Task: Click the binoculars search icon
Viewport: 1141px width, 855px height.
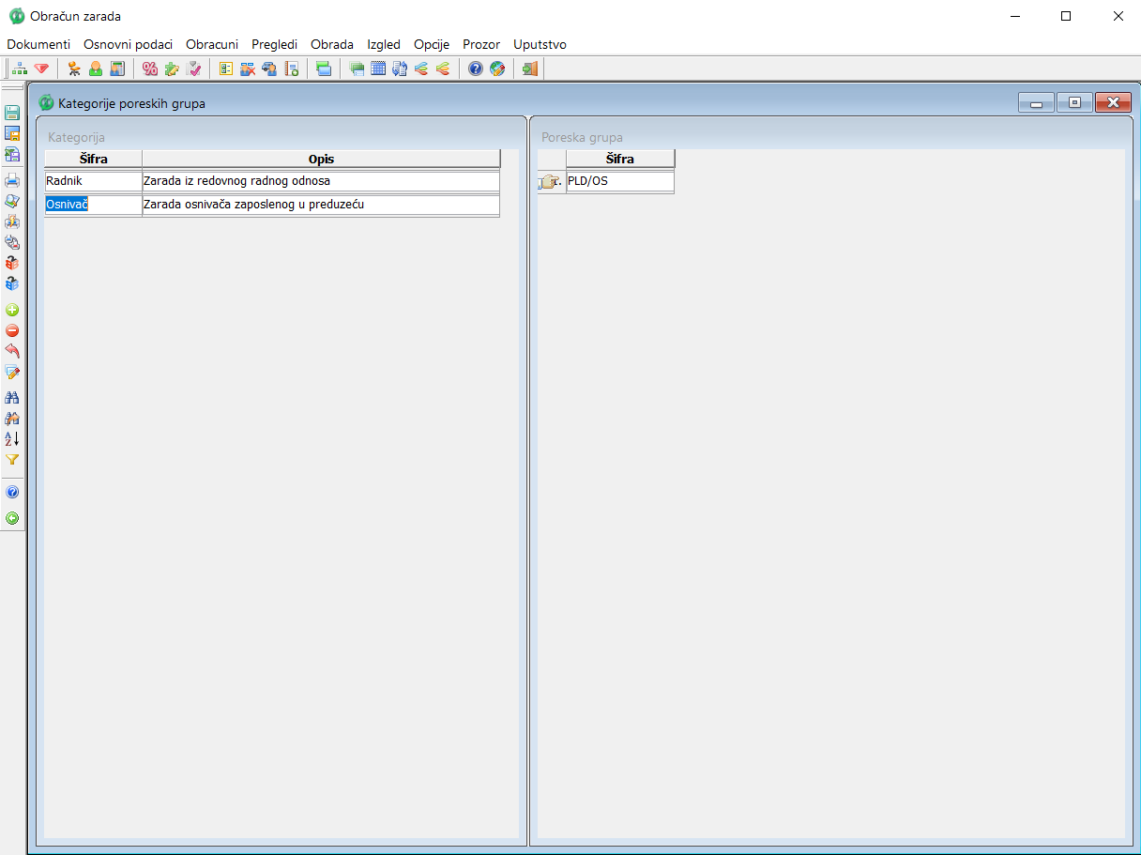Action: (x=12, y=397)
